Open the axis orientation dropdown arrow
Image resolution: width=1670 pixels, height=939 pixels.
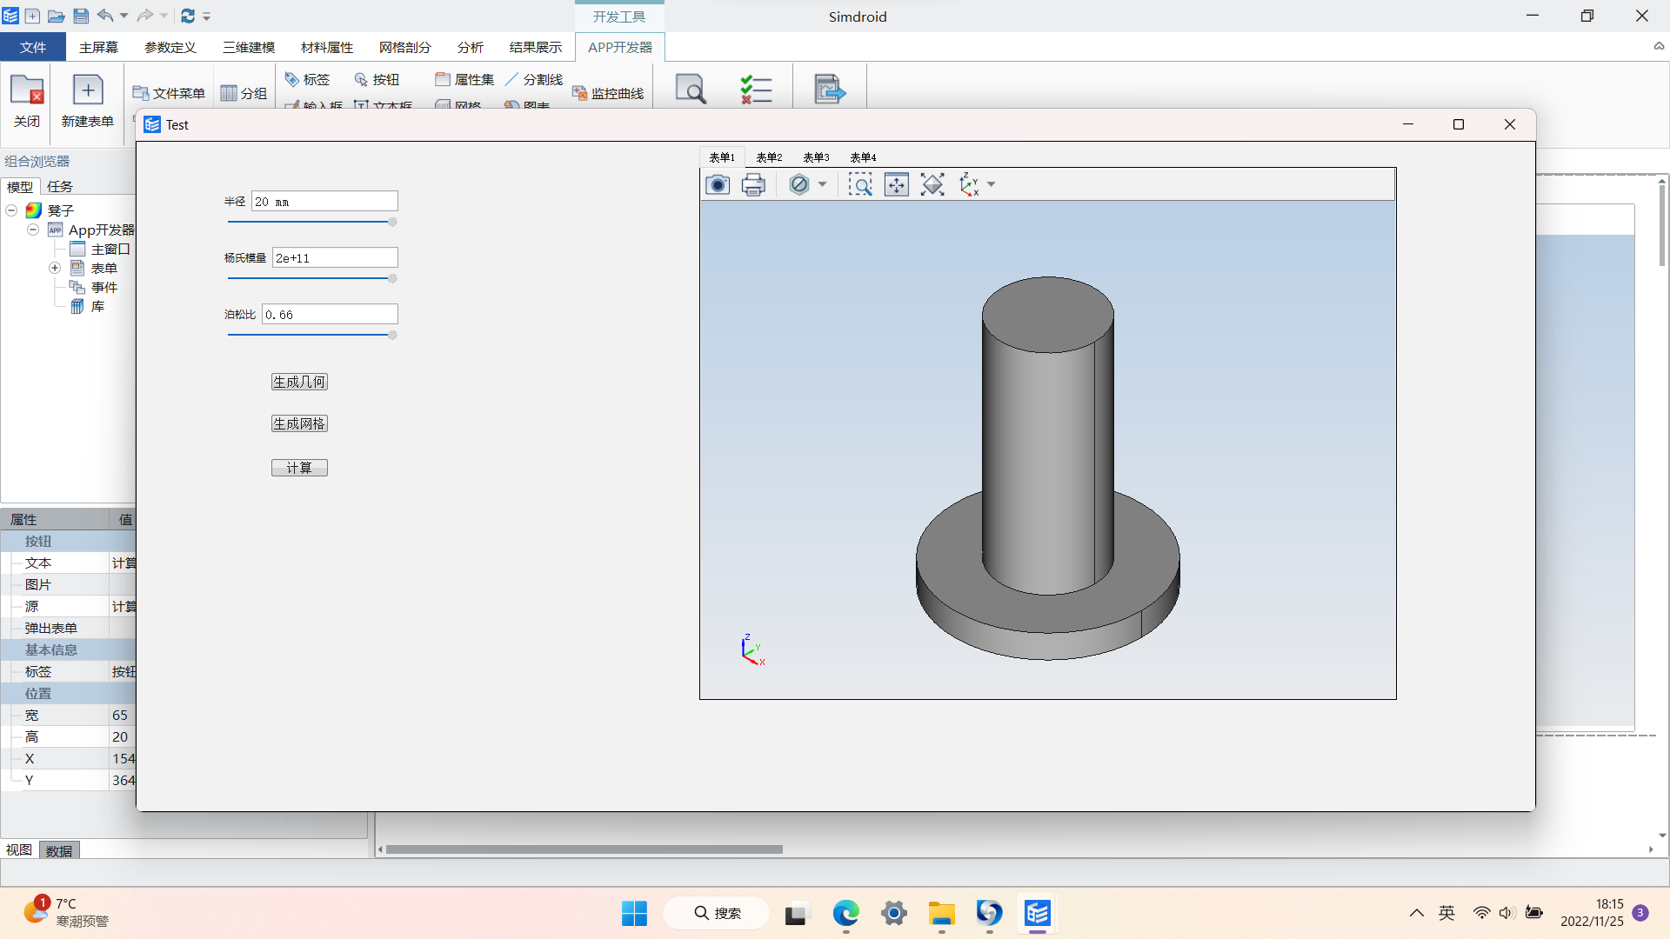click(x=991, y=184)
